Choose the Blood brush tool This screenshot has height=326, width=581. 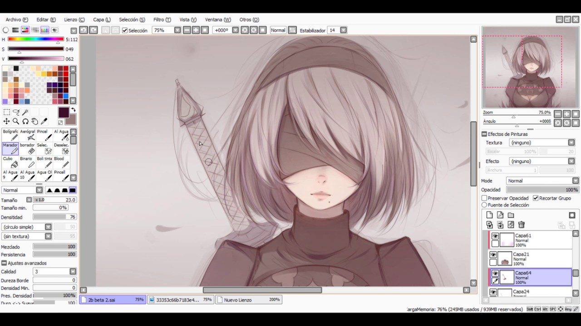61,162
